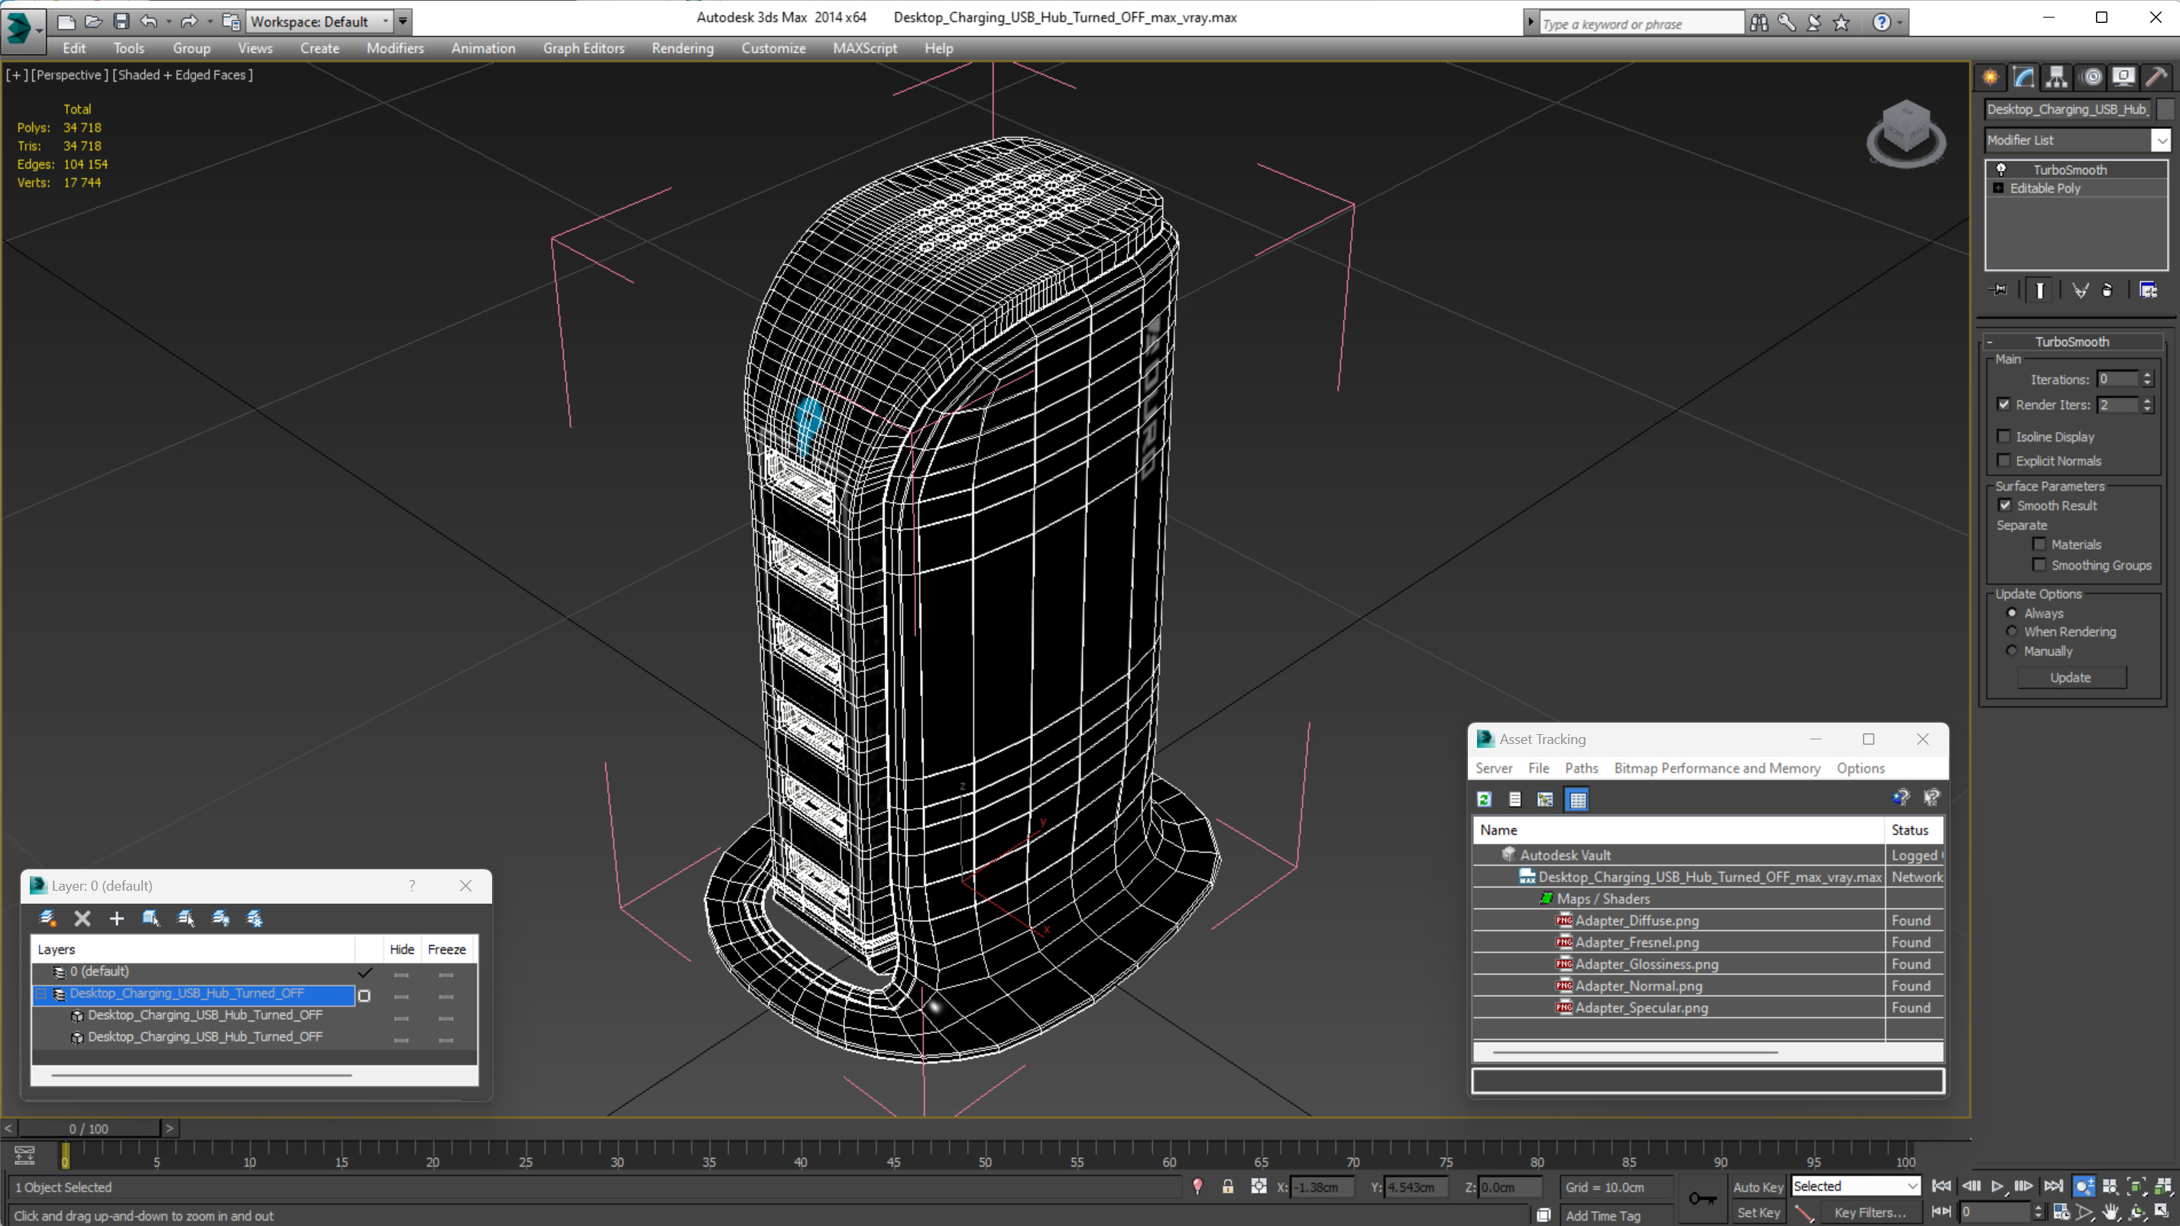
Task: Click the Undo arrow icon
Action: (x=149, y=21)
